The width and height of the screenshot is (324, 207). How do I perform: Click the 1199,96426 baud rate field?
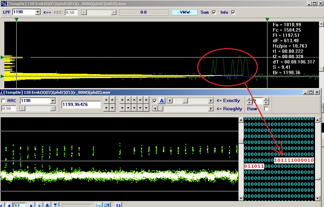click(81, 104)
